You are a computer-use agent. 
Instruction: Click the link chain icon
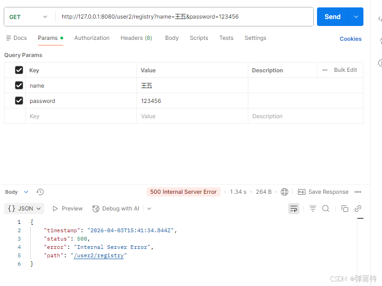[358, 209]
